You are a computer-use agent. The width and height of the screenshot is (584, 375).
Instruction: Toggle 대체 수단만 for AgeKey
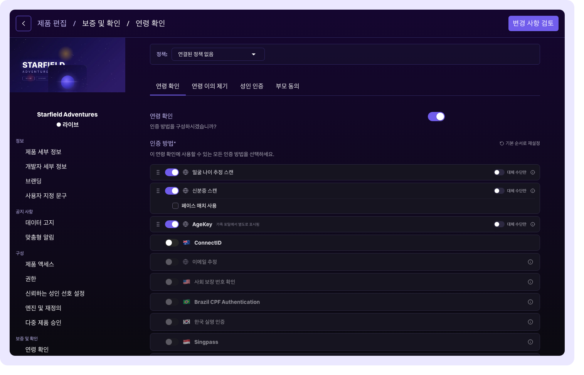[x=499, y=224]
